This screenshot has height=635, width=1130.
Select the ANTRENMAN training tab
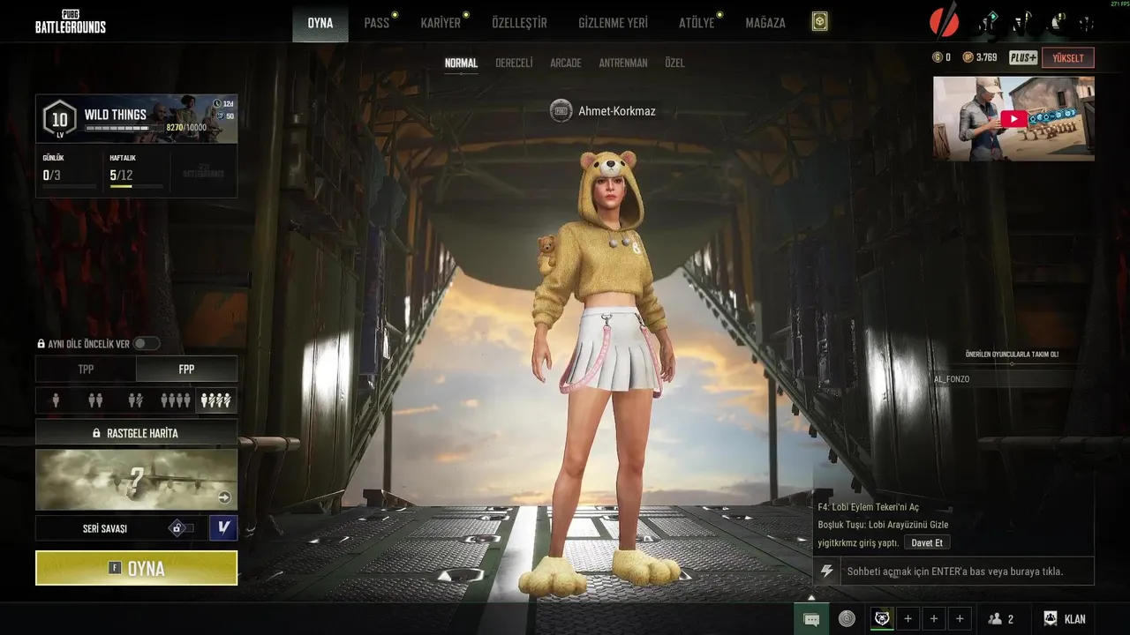623,63
